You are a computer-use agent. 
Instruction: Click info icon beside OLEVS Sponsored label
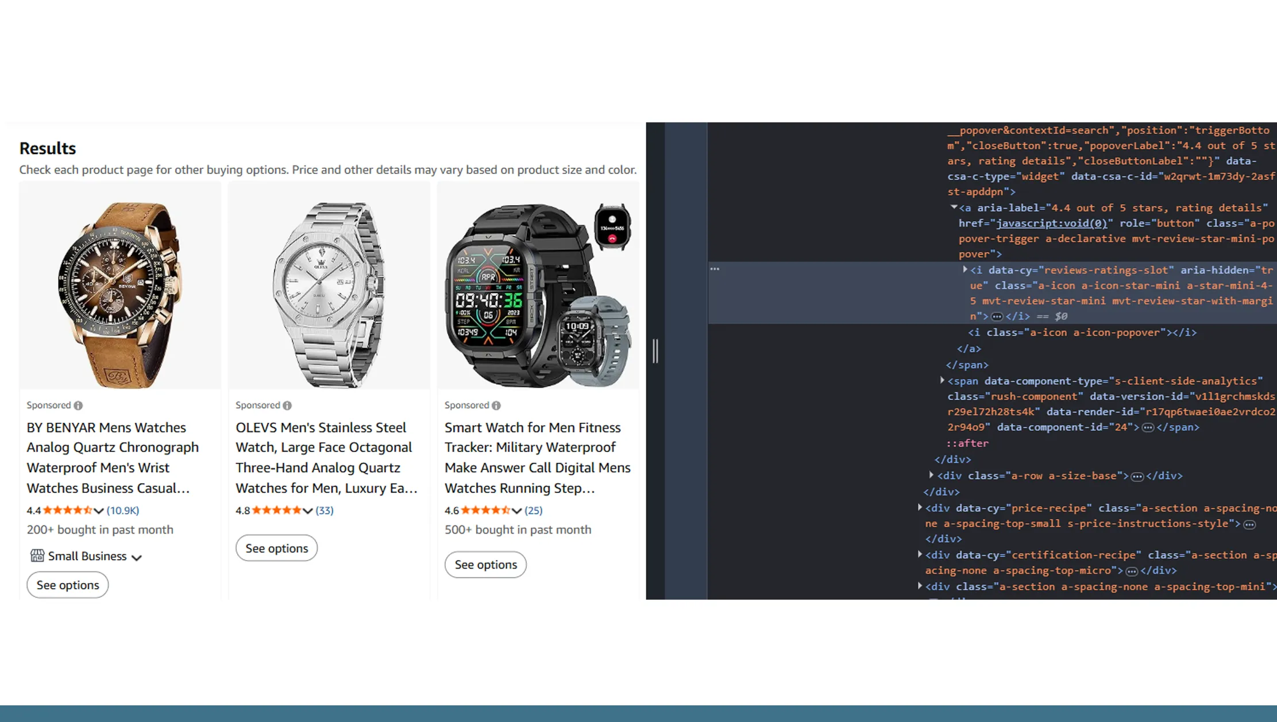pyautogui.click(x=287, y=406)
